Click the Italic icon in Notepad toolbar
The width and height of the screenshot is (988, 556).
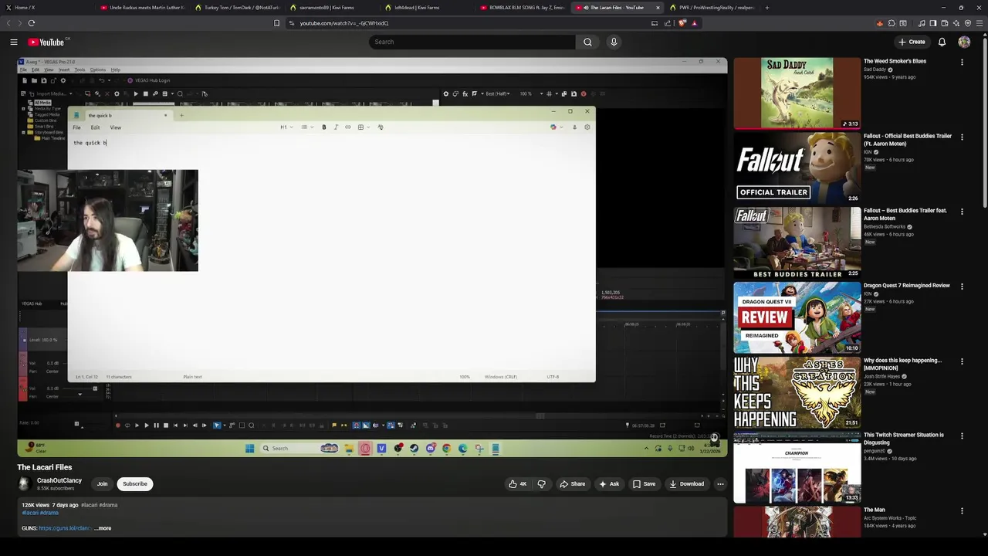[x=336, y=127]
